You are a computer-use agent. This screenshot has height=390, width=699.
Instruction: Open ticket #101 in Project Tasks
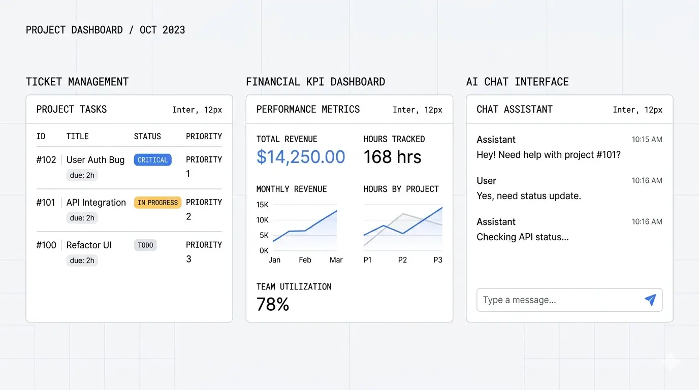(x=46, y=203)
